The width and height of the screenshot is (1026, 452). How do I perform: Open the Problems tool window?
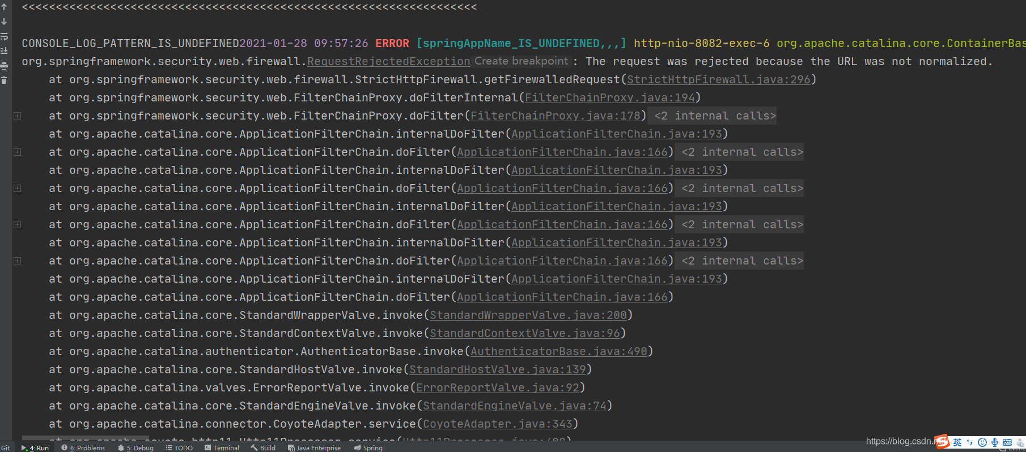83,447
